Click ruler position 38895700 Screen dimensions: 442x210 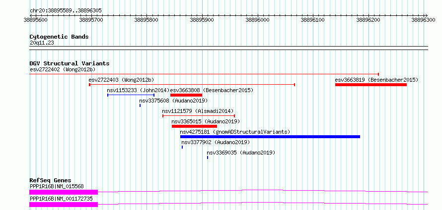pos(91,20)
